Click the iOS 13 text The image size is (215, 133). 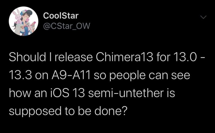click(x=67, y=93)
